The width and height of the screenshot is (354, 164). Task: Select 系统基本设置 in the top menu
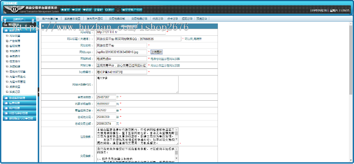[72, 18]
